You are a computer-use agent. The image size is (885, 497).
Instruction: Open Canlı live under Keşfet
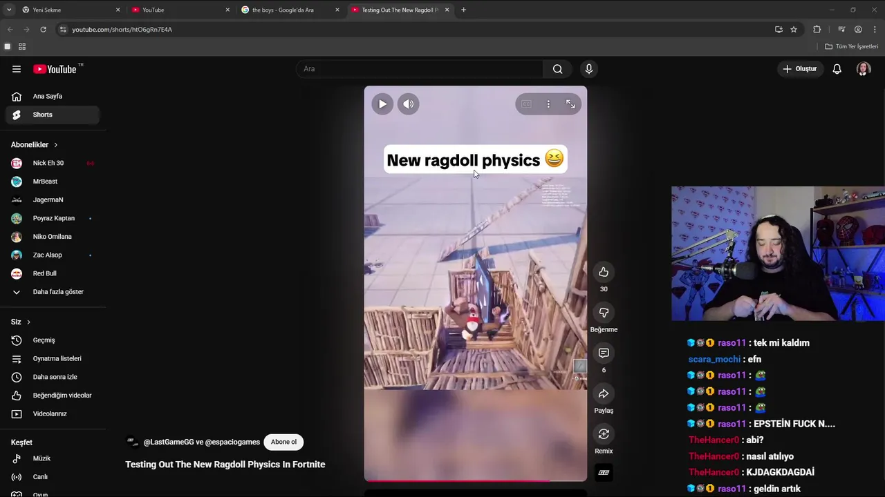click(53, 477)
